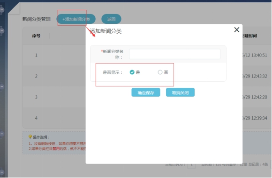272x178 pixels.
Task: Click the 新闻分类名称 input field
Action: point(174,54)
